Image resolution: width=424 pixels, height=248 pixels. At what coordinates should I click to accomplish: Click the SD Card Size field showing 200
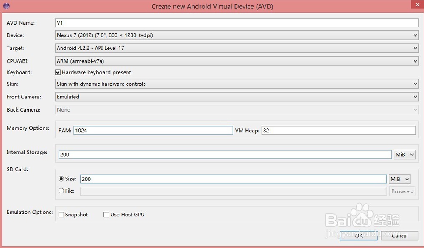(x=233, y=179)
